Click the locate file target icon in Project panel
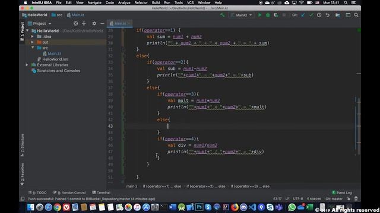Image resolution: width=380 pixels, height=213 pixels. point(75,24)
